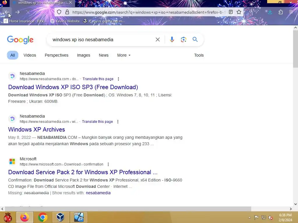Open Kevin's Website bookmark
Screen dimensions: 298x223
click(x=65, y=21)
